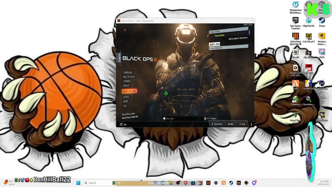Open the Steam desktop shortcut
332x187 pixels.
click(322, 22)
